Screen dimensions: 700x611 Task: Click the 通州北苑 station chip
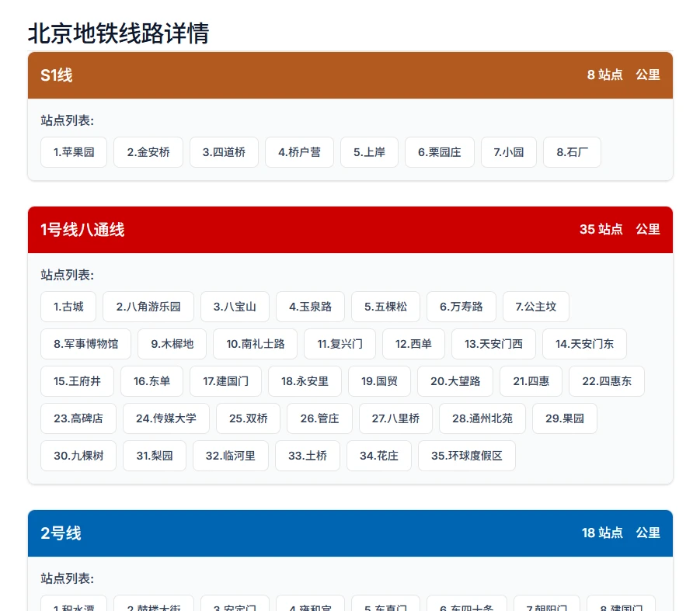click(482, 418)
